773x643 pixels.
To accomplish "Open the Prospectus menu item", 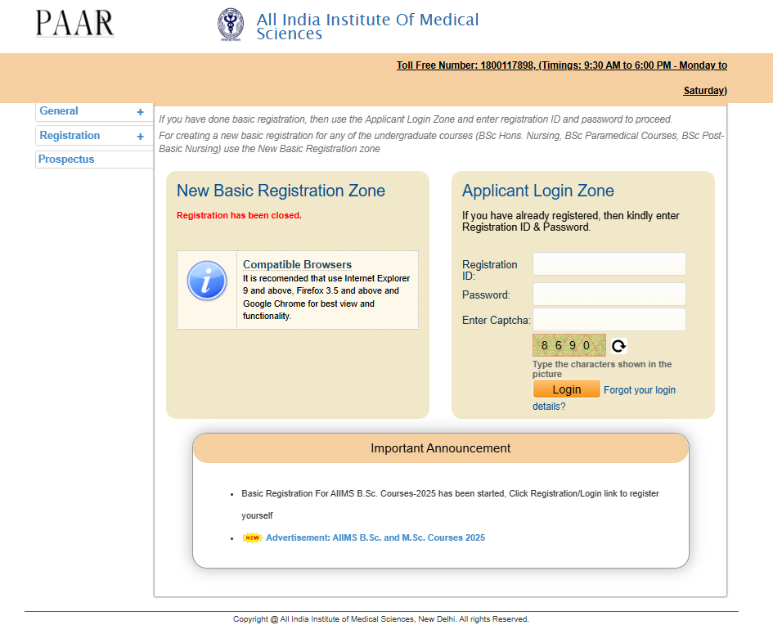I will click(66, 160).
